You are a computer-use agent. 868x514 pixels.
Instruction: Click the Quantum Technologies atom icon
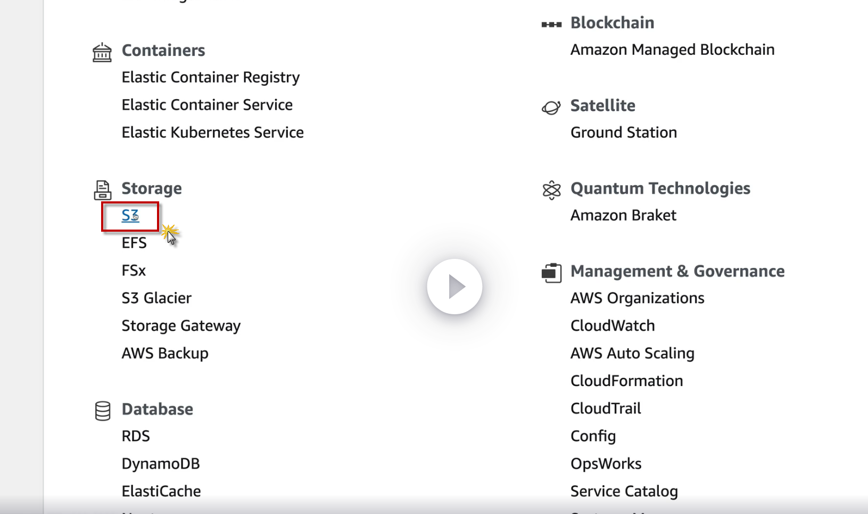pyautogui.click(x=551, y=190)
